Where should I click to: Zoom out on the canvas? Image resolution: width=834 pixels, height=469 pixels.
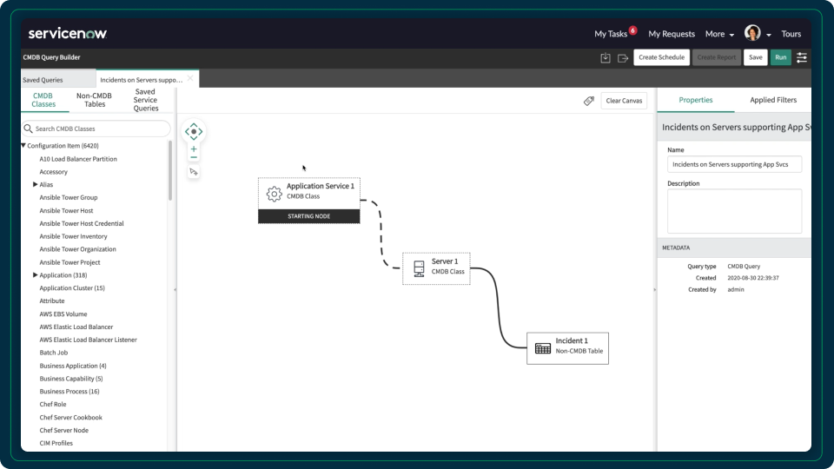[194, 157]
